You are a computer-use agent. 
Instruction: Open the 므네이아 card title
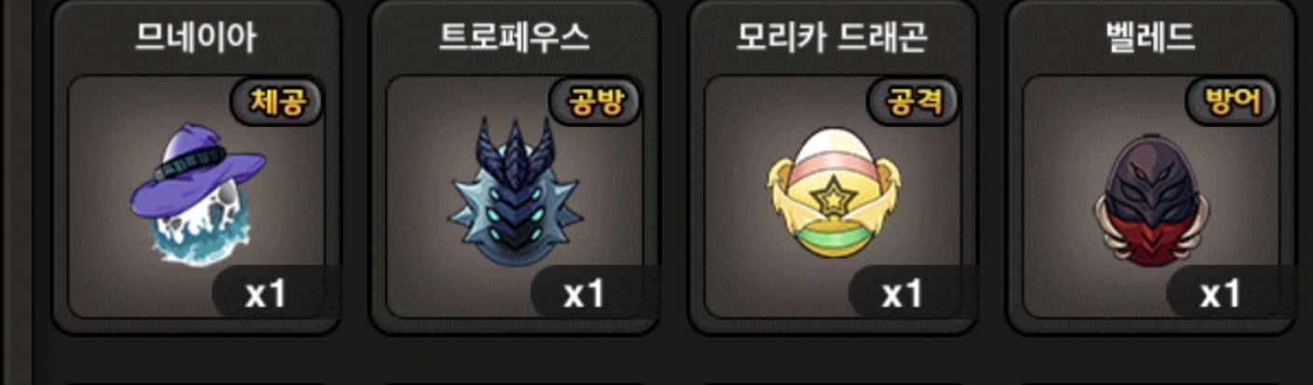197,37
